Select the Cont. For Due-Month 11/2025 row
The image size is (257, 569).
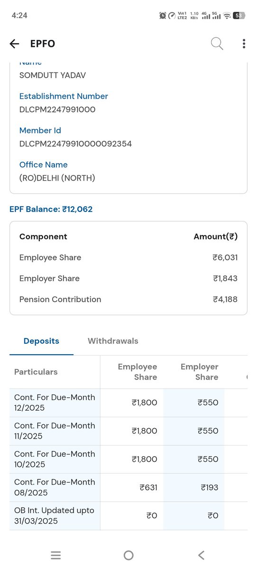pyautogui.click(x=128, y=431)
